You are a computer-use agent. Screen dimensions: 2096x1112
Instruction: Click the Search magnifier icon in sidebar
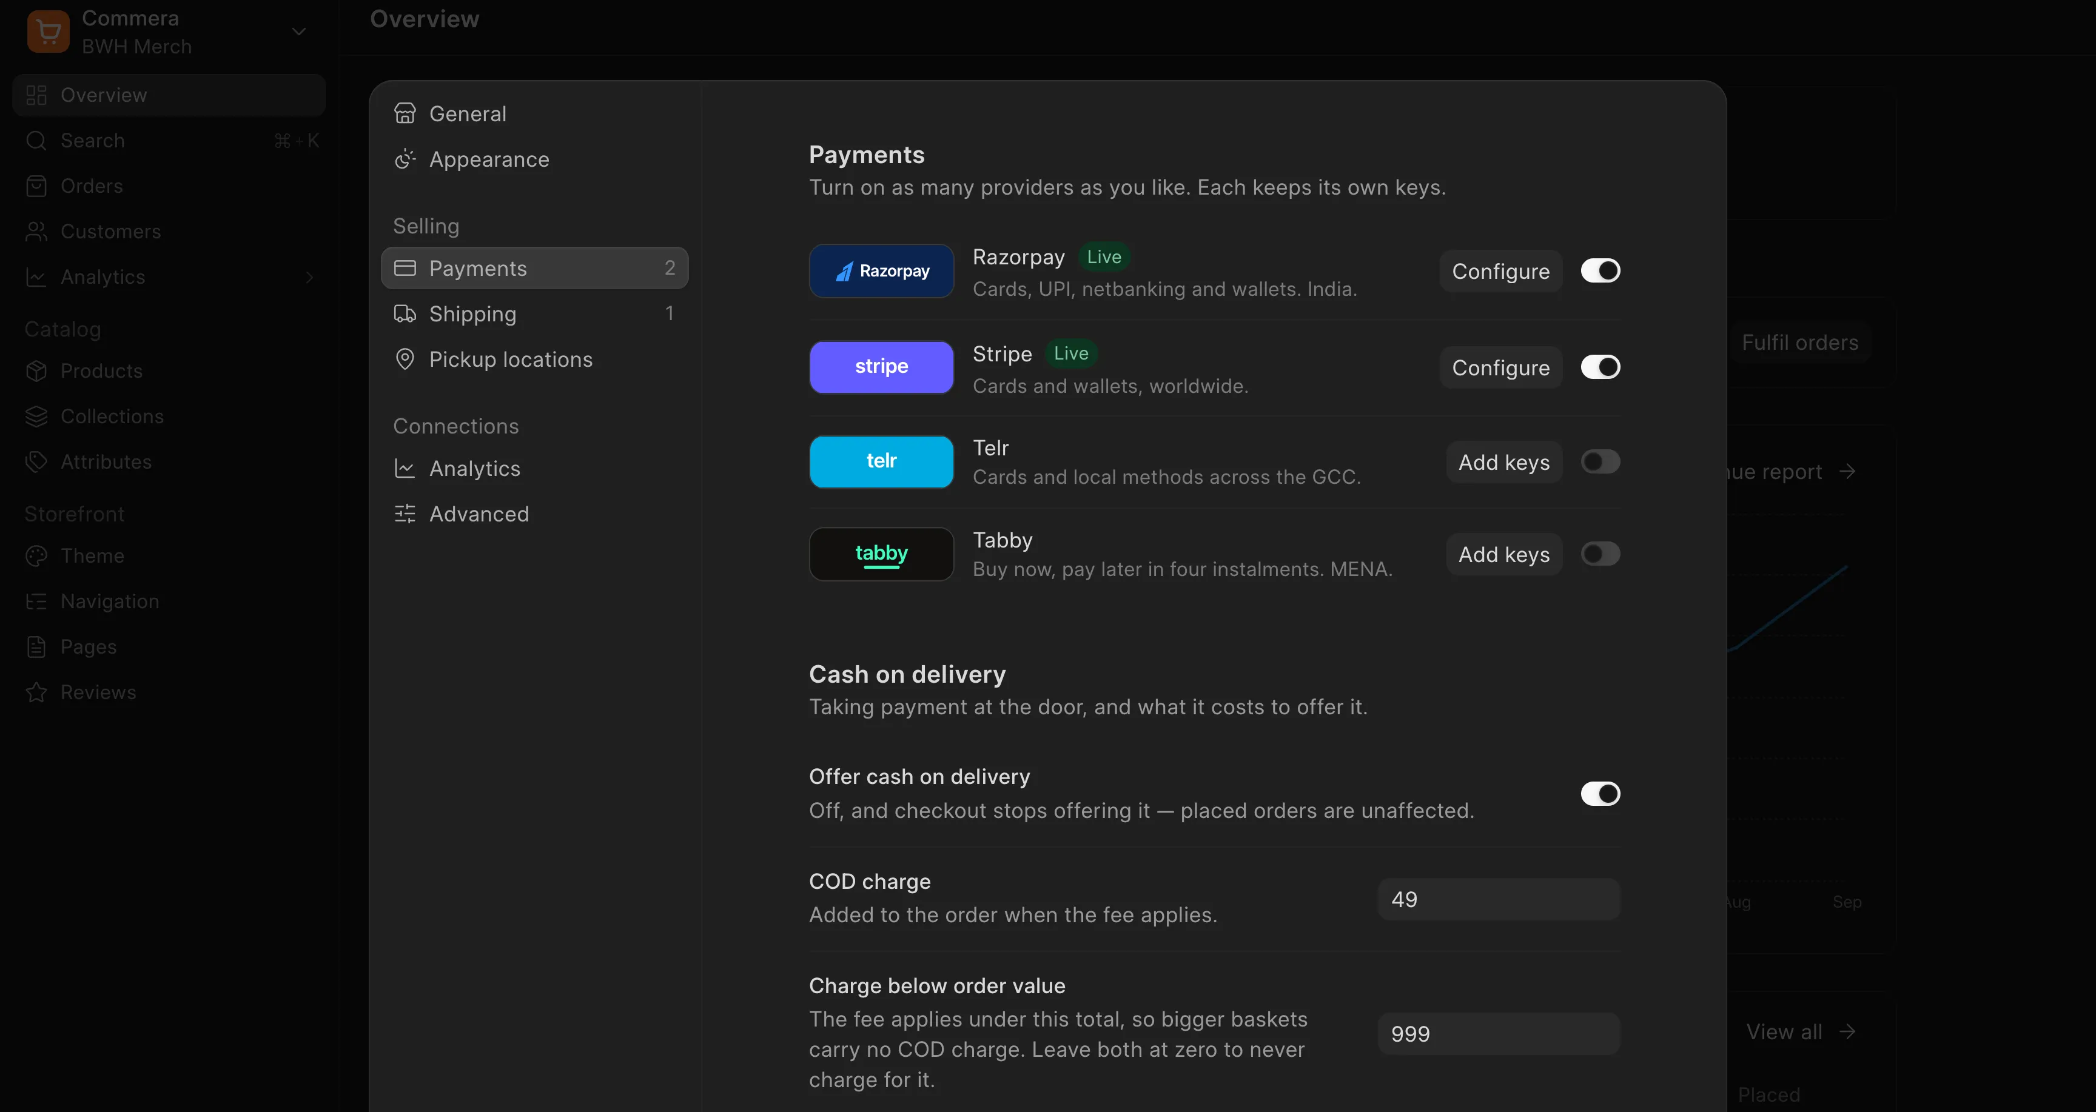click(x=36, y=140)
